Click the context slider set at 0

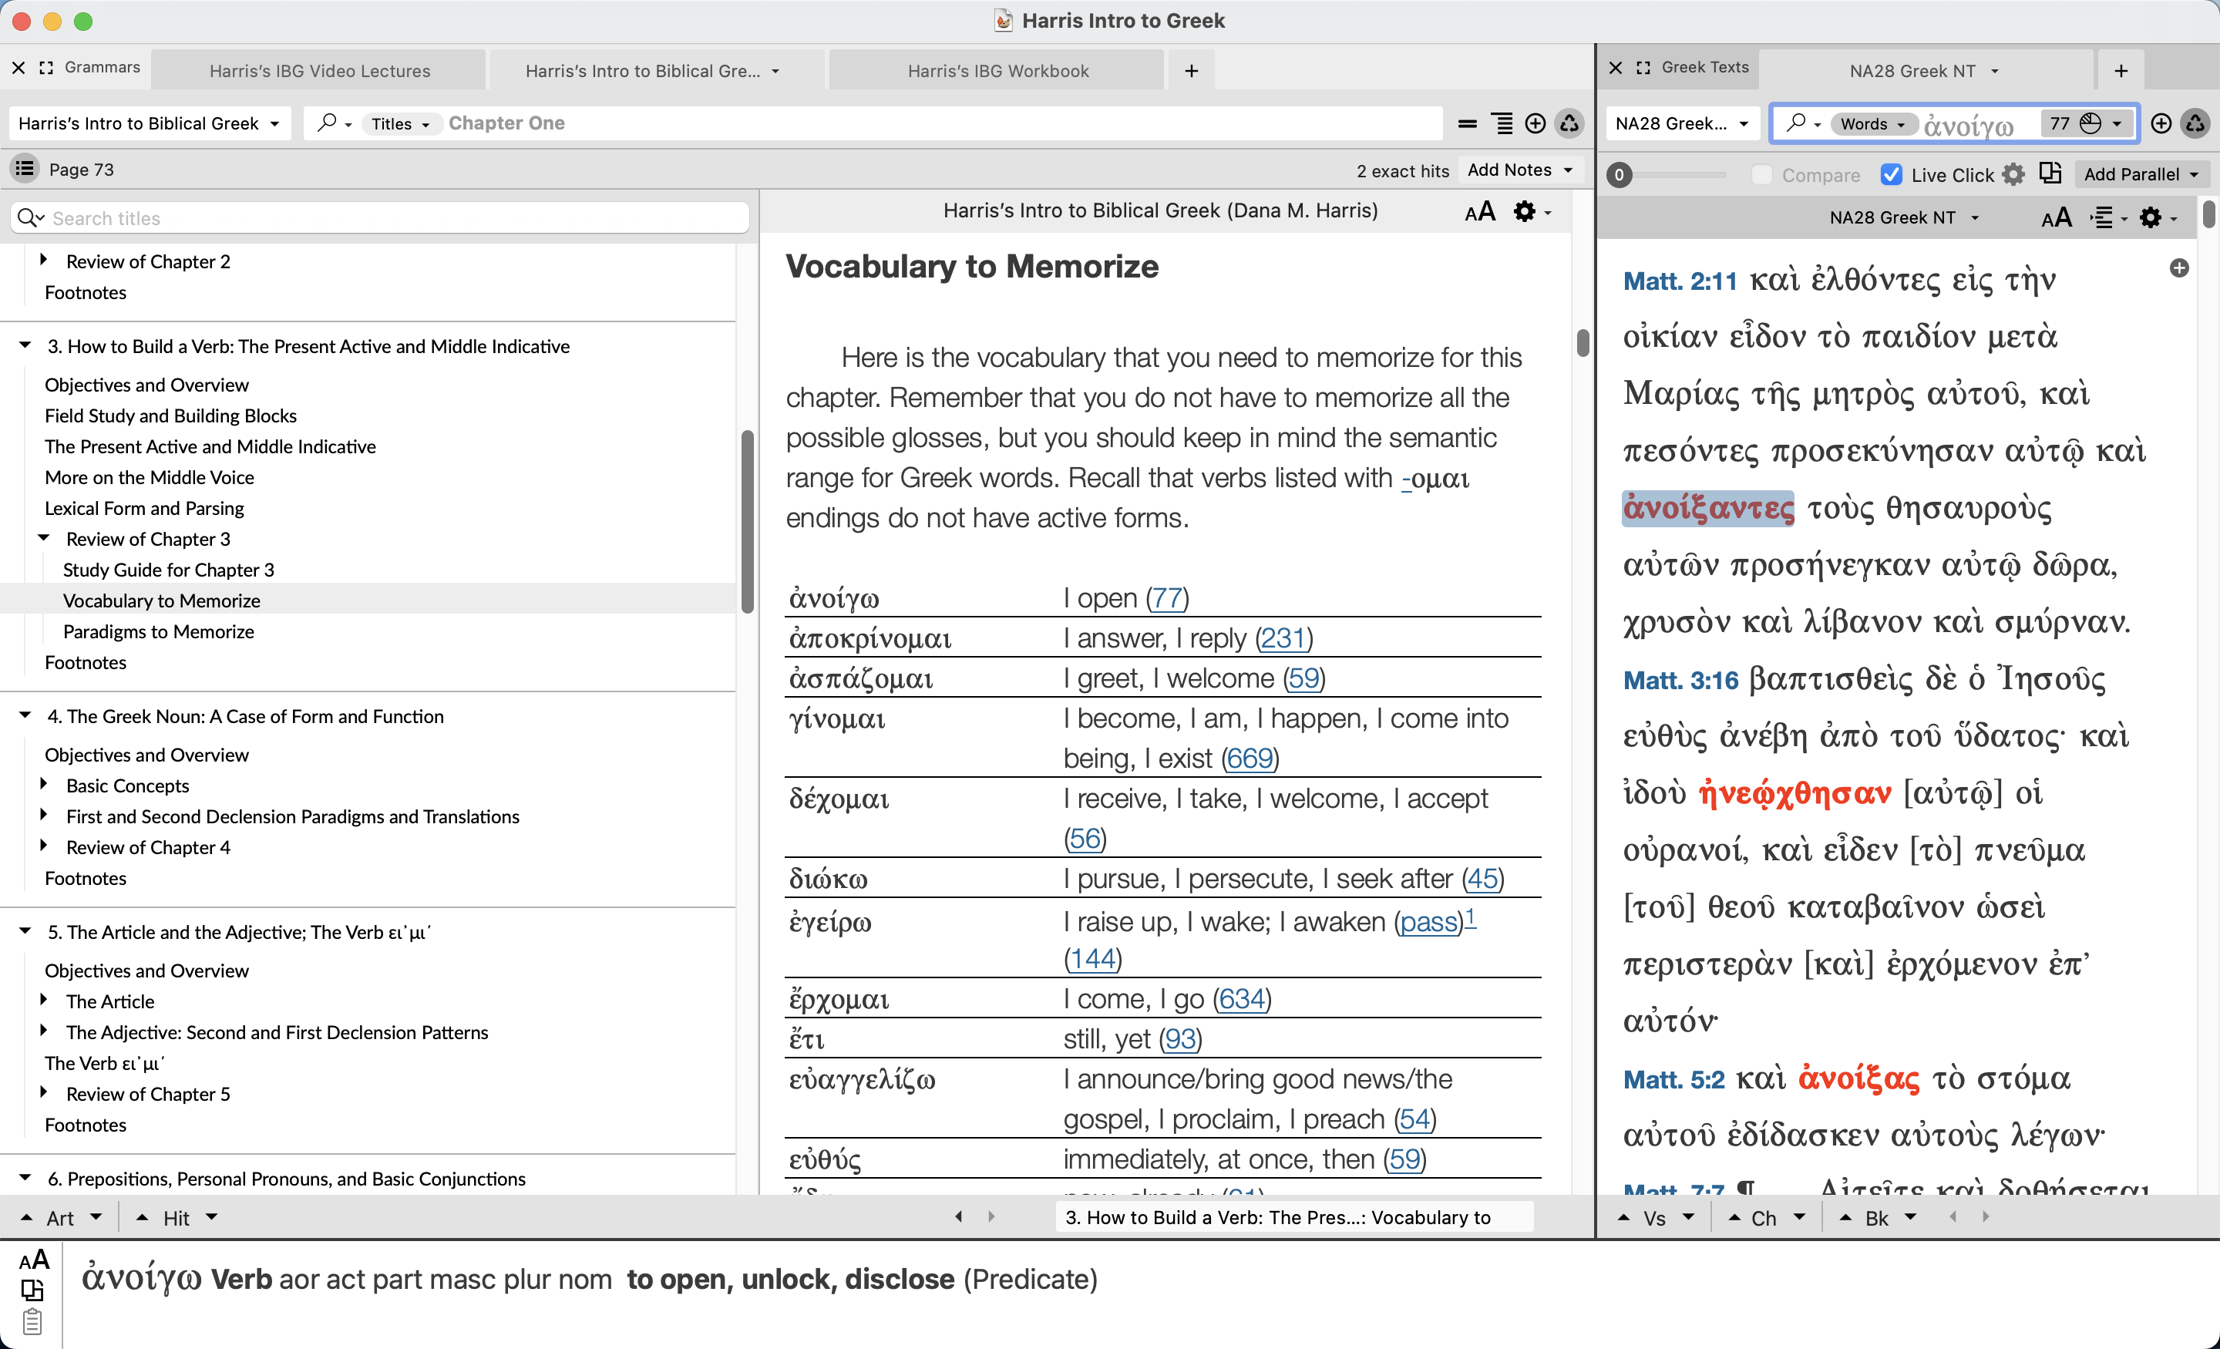[1619, 175]
